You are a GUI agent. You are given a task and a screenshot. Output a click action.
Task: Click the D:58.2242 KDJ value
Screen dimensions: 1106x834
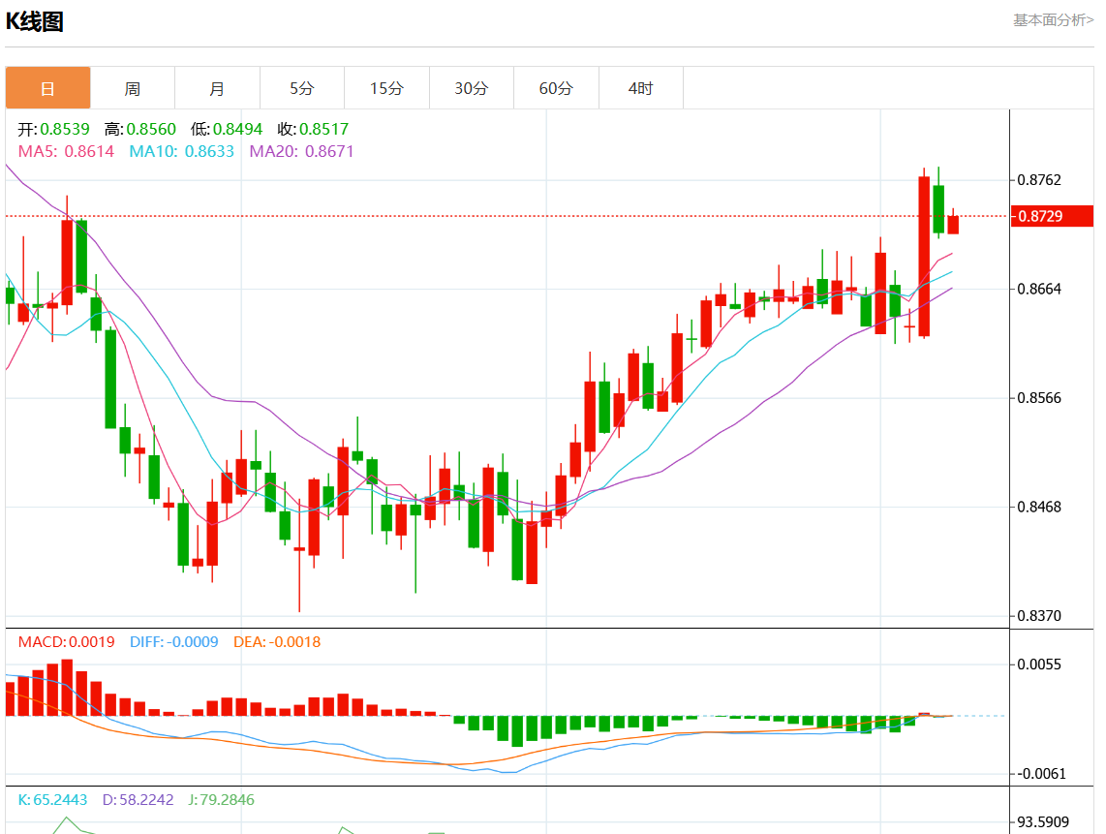pos(138,799)
